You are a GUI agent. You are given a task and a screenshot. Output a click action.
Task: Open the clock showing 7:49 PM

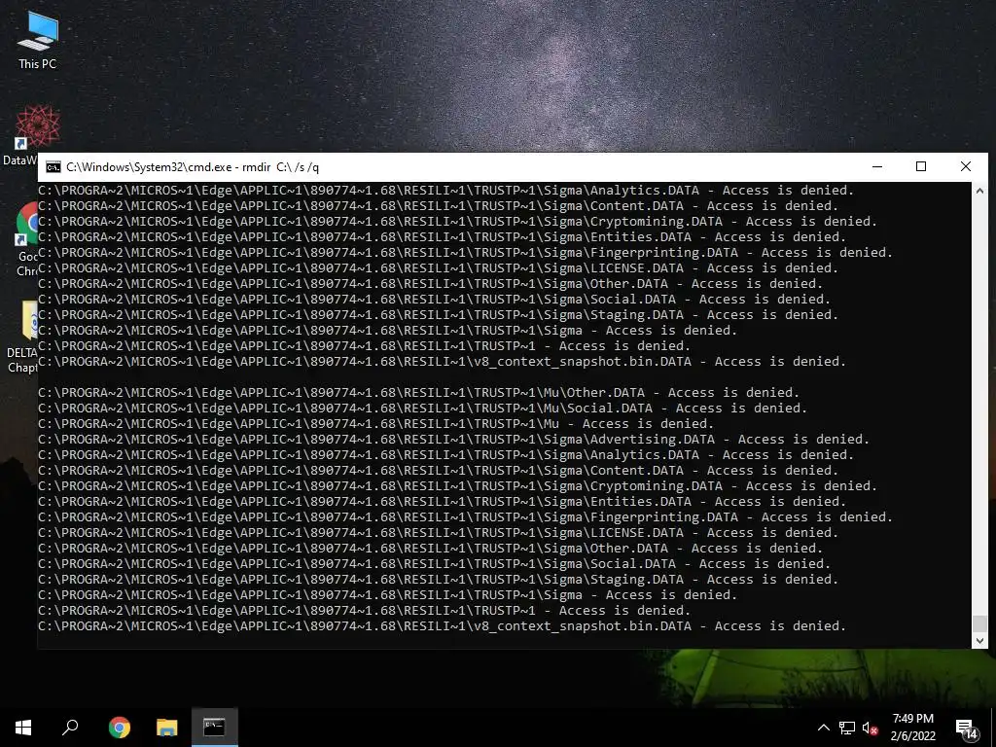912,728
